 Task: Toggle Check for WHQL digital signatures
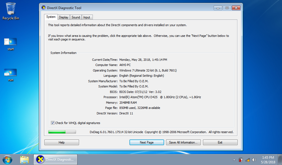(x=53, y=123)
